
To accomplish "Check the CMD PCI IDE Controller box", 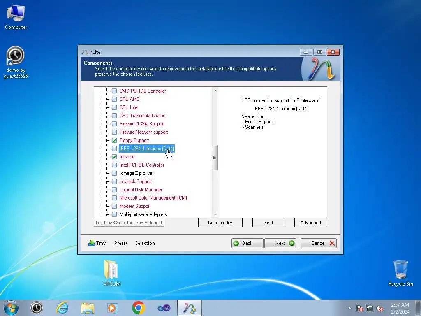I will pos(114,91).
